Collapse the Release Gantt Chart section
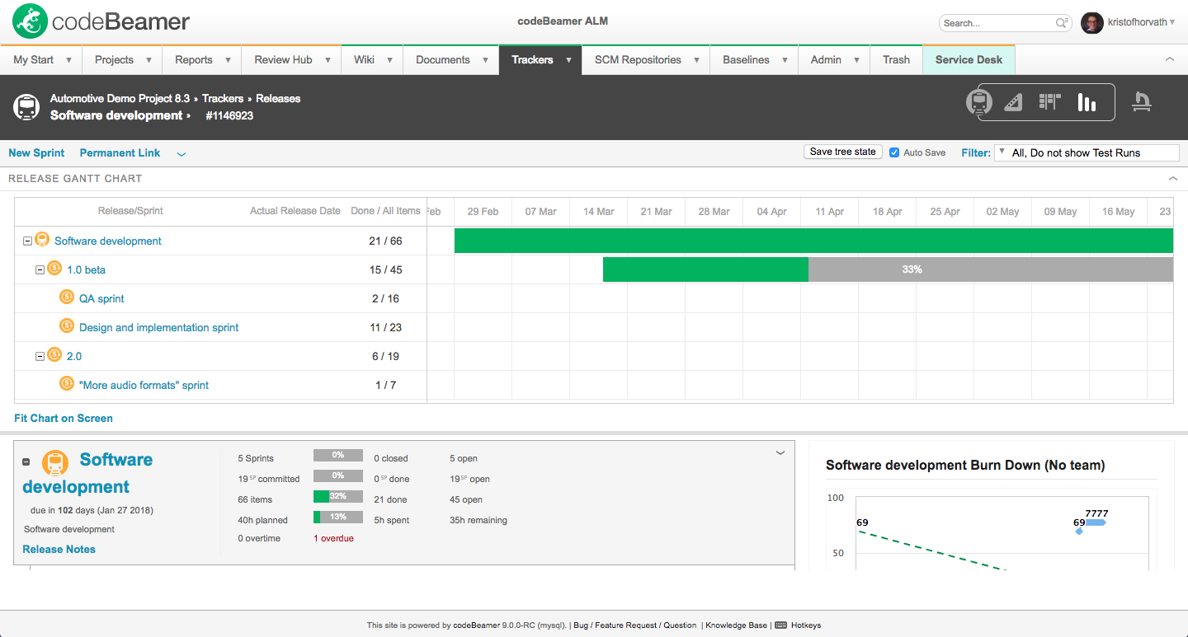1188x637 pixels. (1173, 178)
